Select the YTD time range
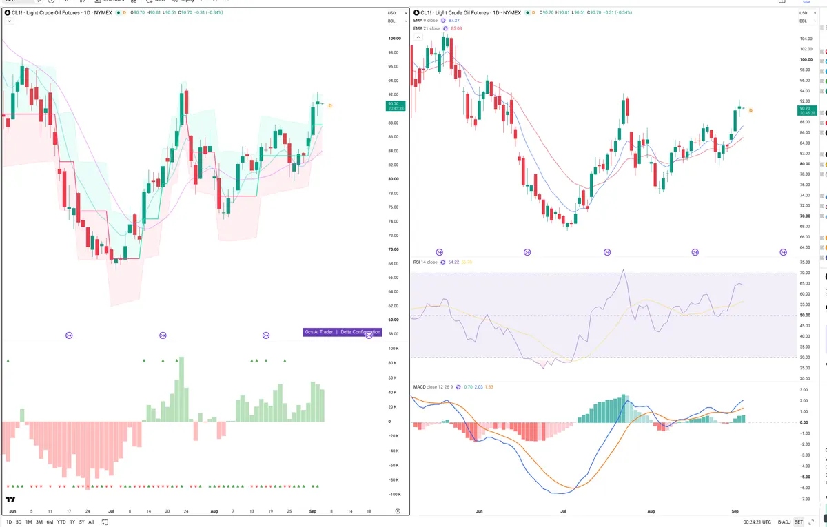This screenshot has height=527, width=827. [x=61, y=522]
